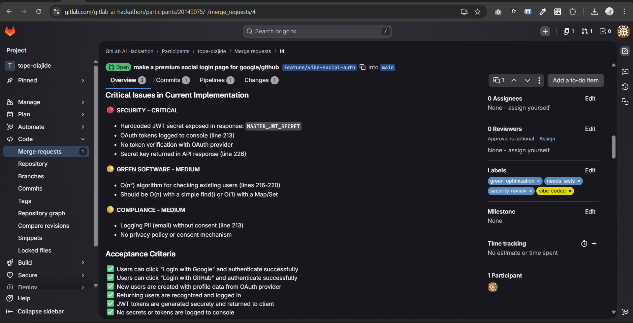Expand the Build section
This screenshot has width=633, height=323.
(46, 263)
